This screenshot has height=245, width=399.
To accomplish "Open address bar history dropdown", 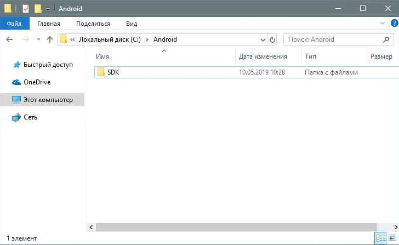I will point(263,39).
